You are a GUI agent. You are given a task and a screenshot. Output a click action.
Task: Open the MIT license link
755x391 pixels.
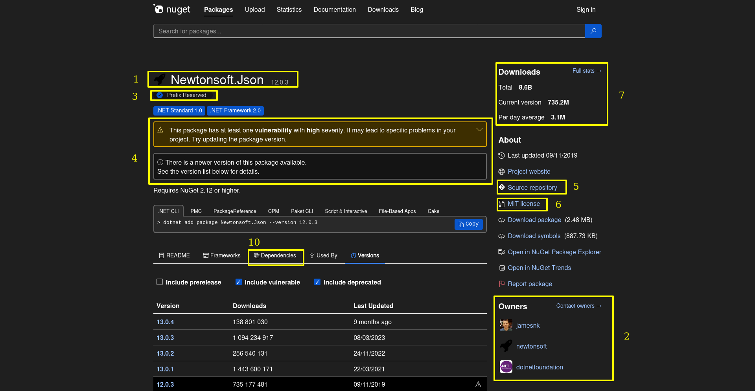pos(524,204)
